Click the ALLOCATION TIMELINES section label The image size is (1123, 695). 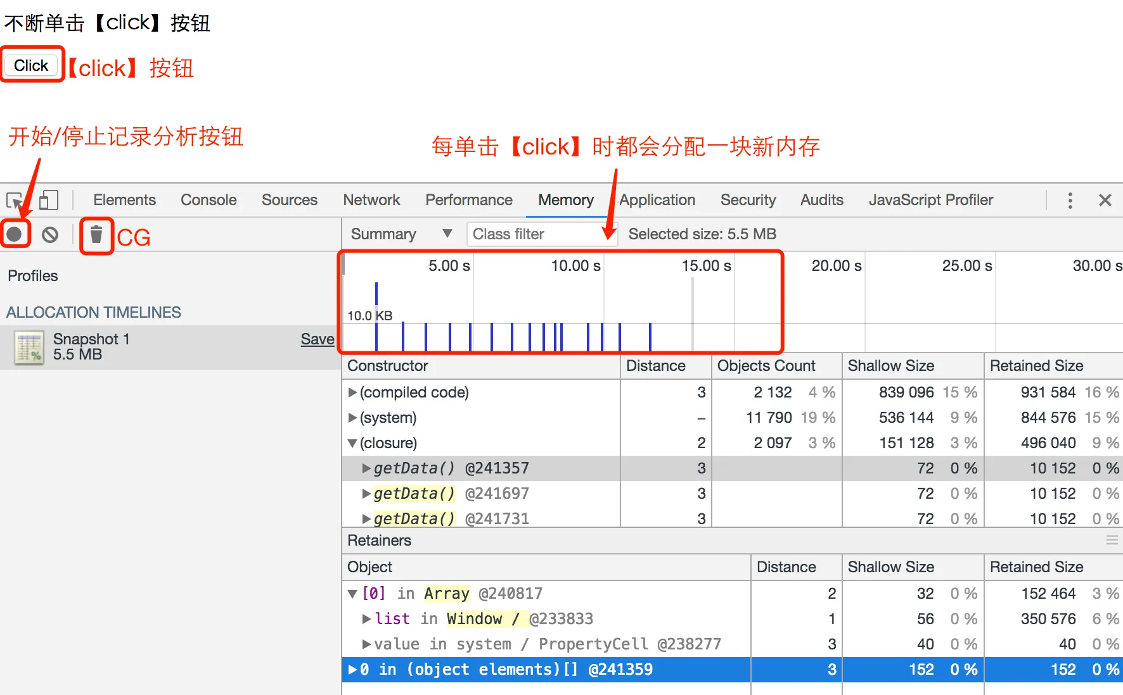point(94,312)
